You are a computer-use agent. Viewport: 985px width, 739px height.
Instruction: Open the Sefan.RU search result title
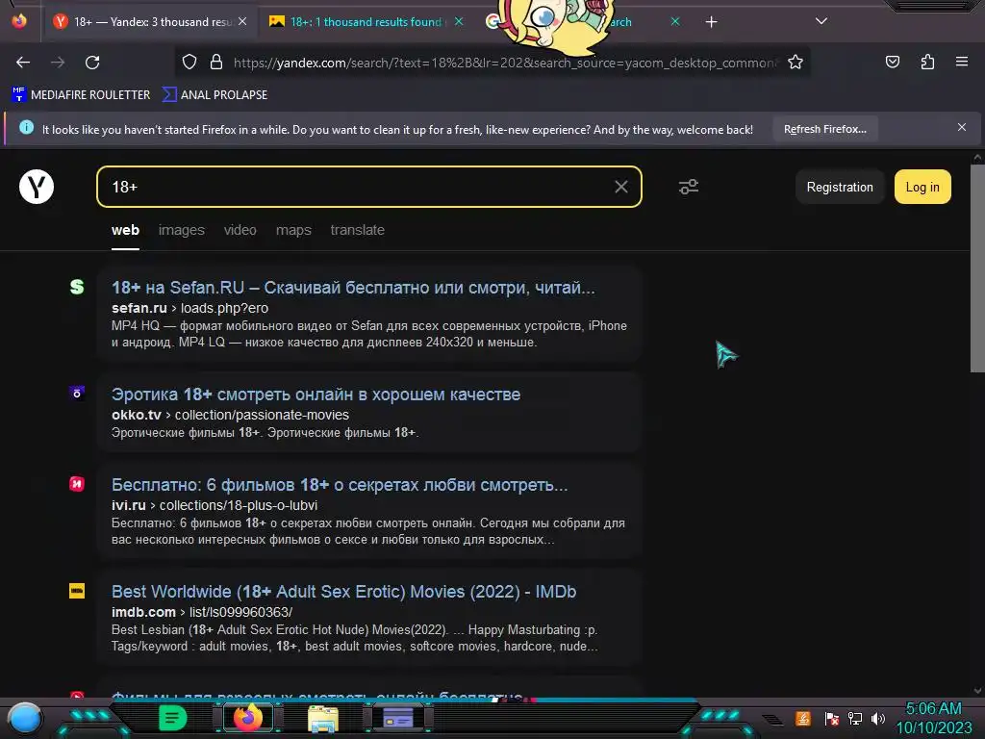coord(353,288)
